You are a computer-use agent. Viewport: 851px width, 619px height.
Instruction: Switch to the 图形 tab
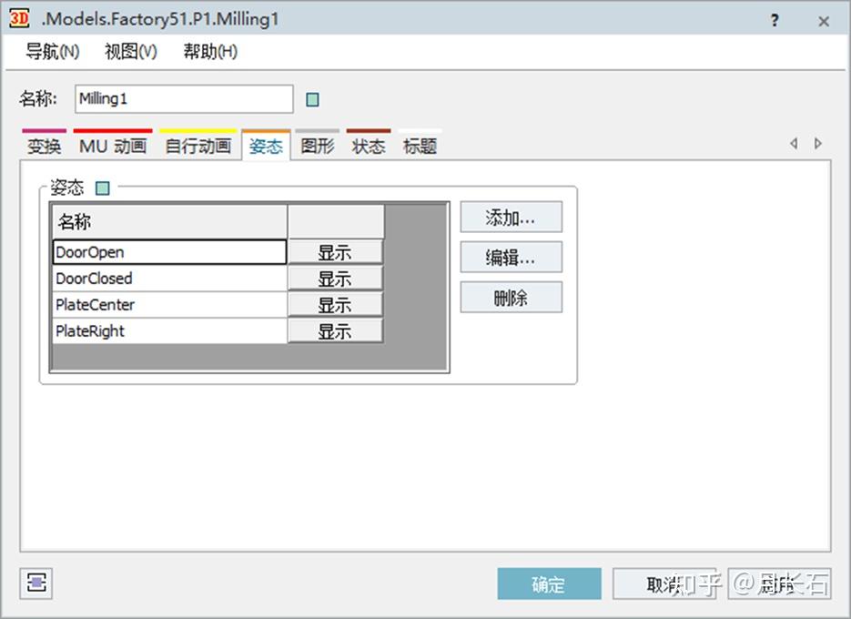click(x=318, y=146)
